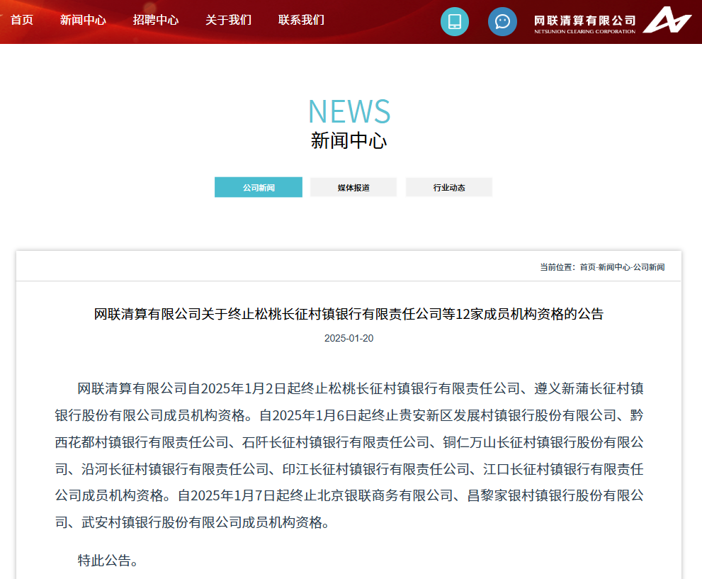Click 公司新闻 in breadcrumb path
The height and width of the screenshot is (579, 702).
(649, 267)
